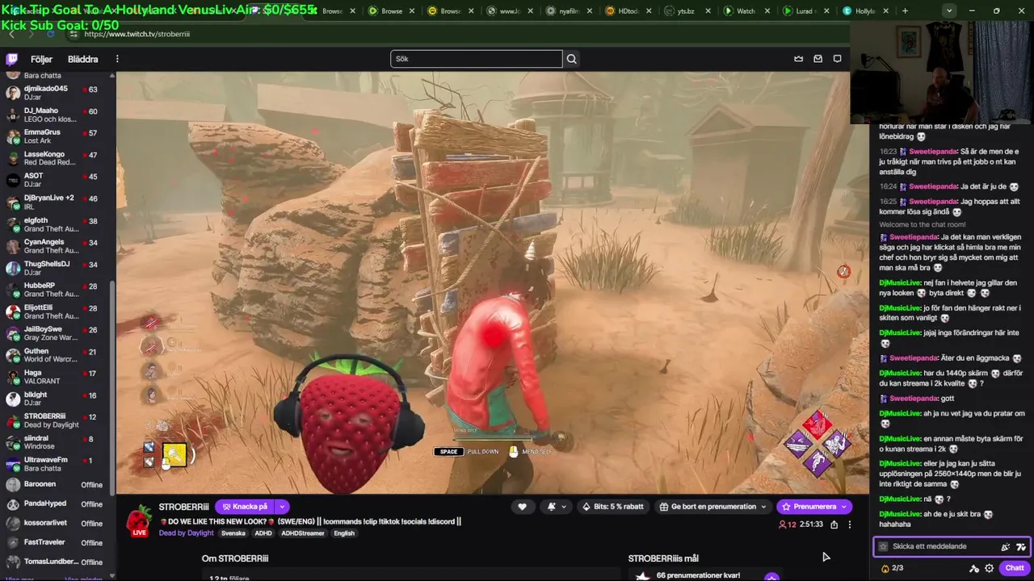
Task: Open followed channel ThugShellsDJ
Action: [x=57, y=268]
